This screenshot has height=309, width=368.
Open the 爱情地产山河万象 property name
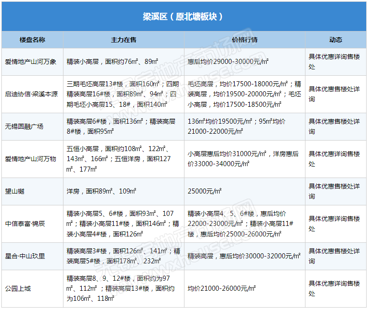(x=31, y=62)
